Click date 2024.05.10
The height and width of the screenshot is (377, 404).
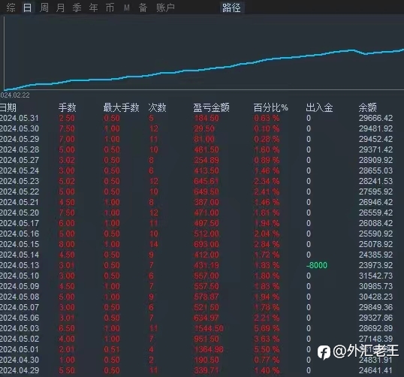point(20,276)
